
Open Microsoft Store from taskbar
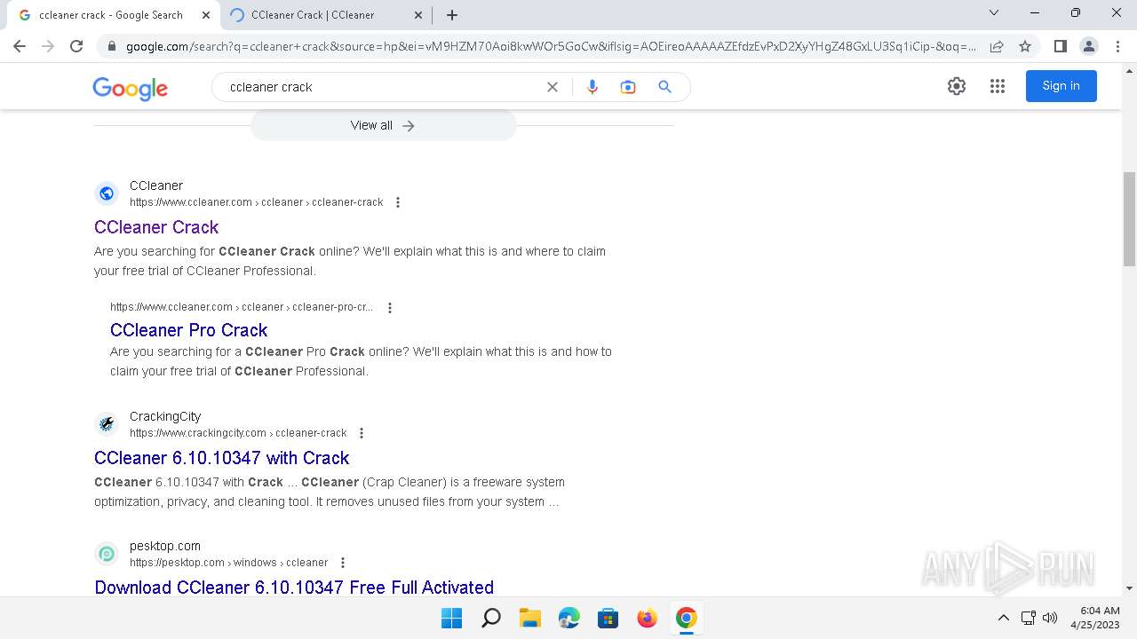[608, 618]
